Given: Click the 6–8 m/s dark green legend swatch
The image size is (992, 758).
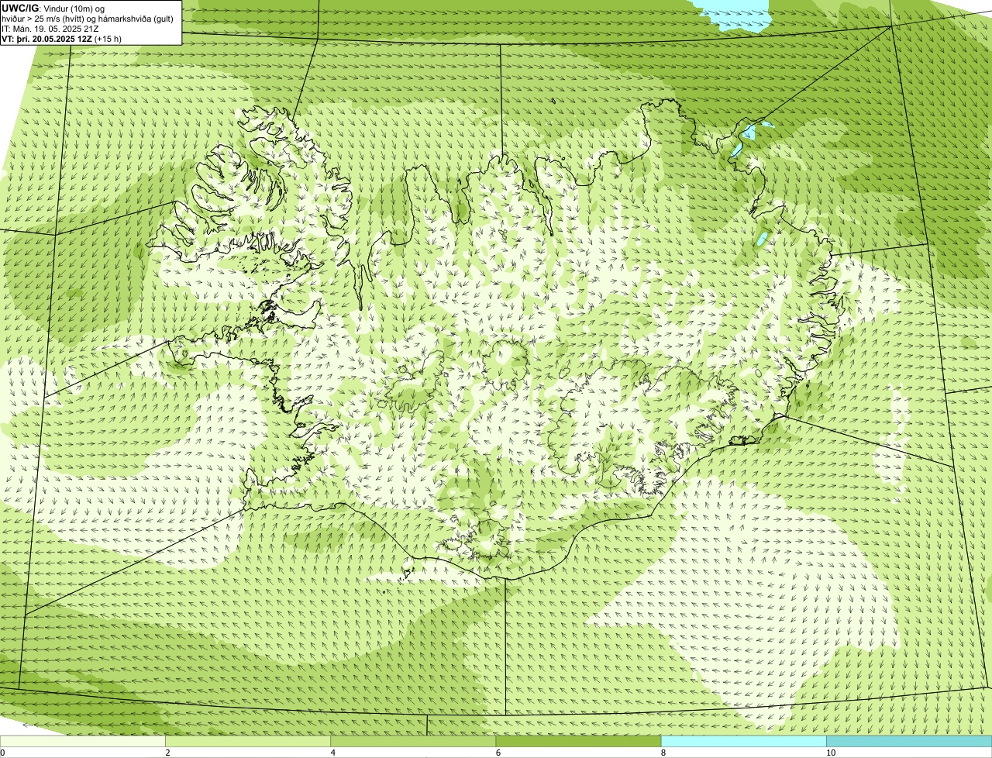Looking at the screenshot, I should click(x=578, y=741).
